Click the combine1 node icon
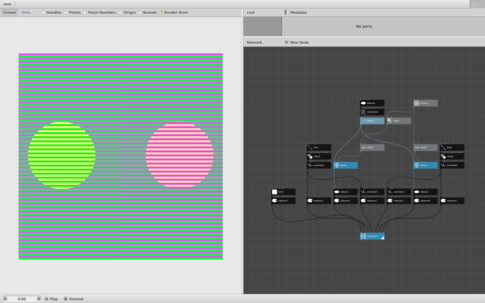The width and height of the screenshot is (485, 303). point(363,236)
